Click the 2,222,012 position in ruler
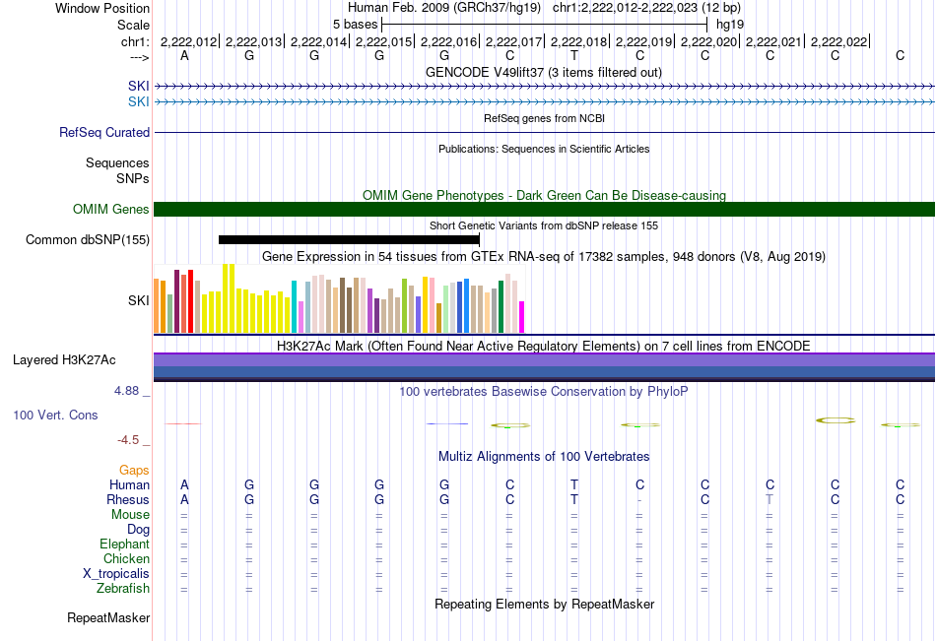Viewport: 936px width, 641px height. (188, 41)
